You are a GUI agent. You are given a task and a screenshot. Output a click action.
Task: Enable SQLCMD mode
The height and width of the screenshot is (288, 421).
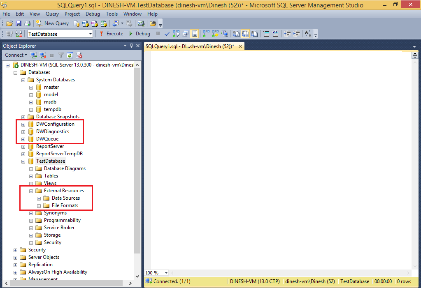click(x=195, y=34)
